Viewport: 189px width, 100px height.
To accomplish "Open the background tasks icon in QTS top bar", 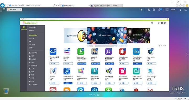I will click(149, 10).
